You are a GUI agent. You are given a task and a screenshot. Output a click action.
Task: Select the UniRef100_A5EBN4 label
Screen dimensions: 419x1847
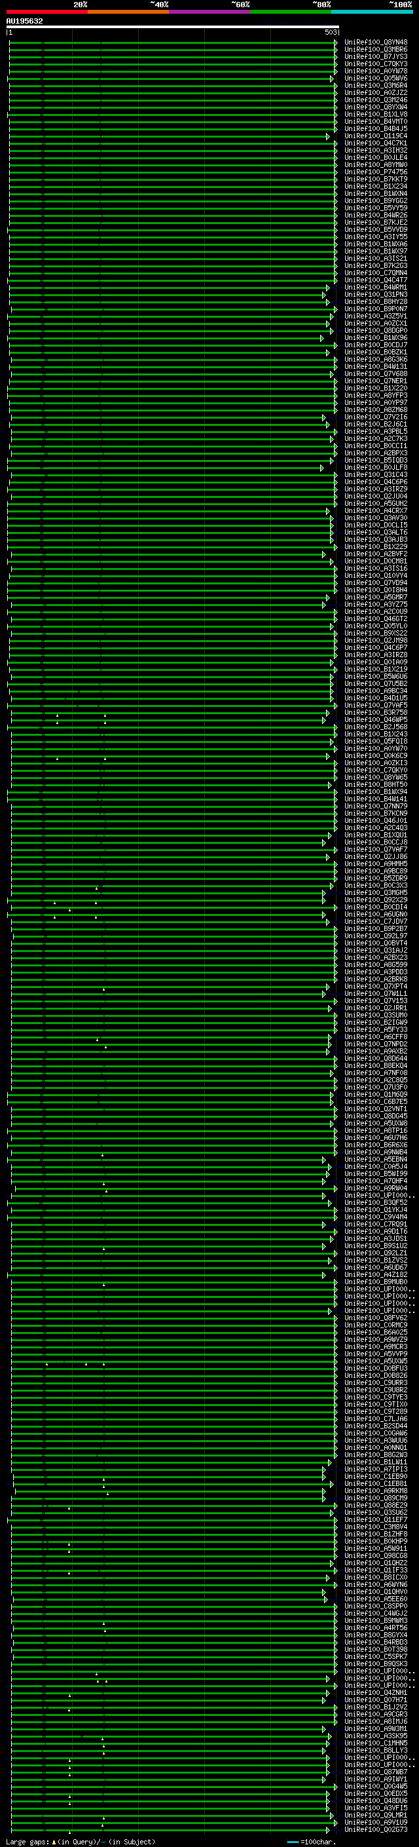point(376,1158)
